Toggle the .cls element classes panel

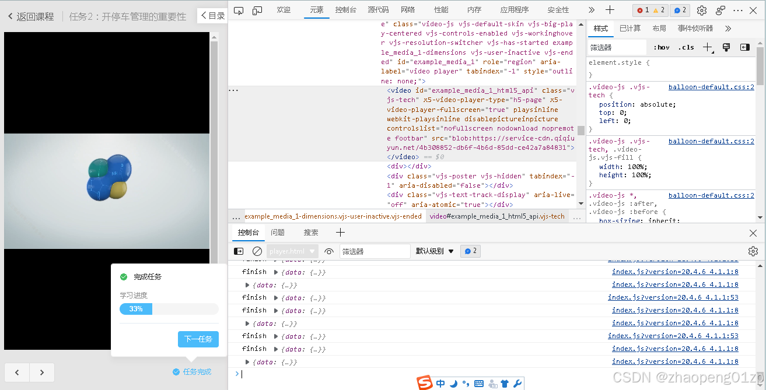point(686,47)
